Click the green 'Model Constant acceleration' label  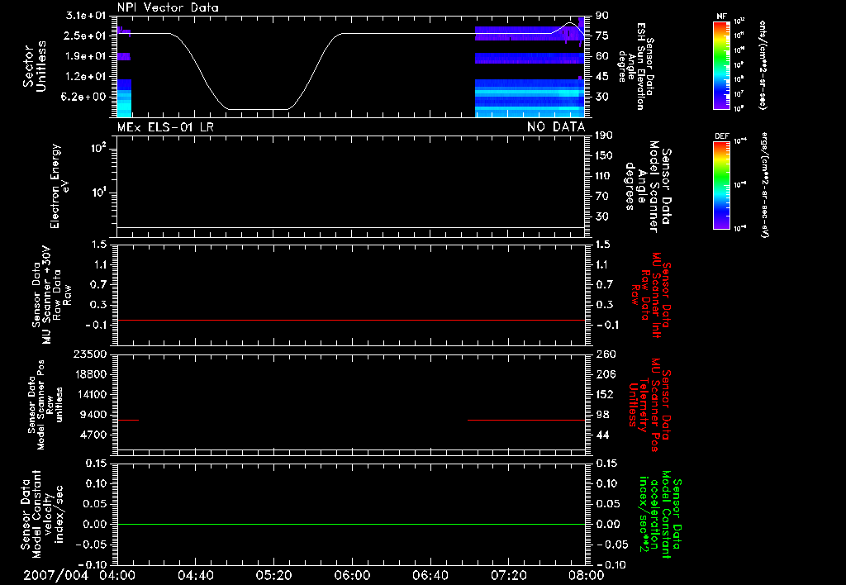(x=661, y=515)
